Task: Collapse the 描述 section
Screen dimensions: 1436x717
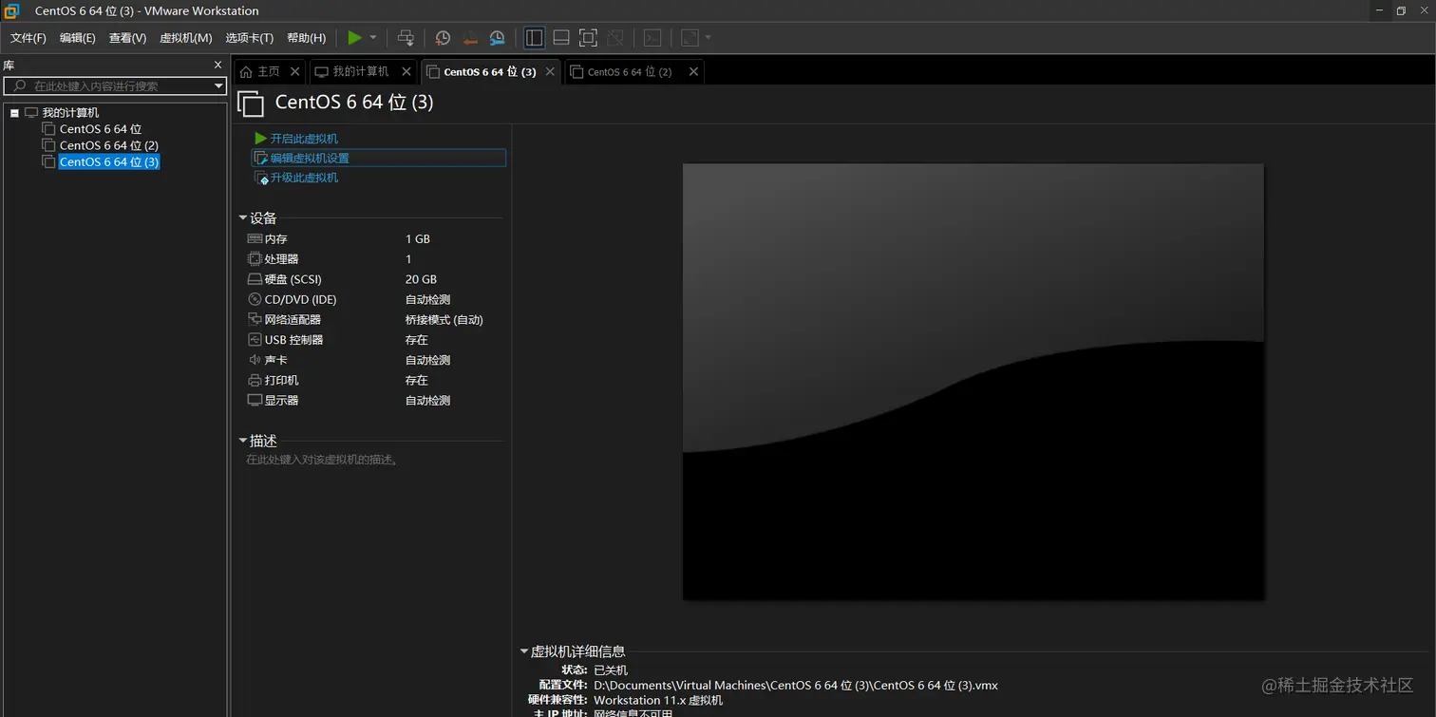Action: (243, 441)
